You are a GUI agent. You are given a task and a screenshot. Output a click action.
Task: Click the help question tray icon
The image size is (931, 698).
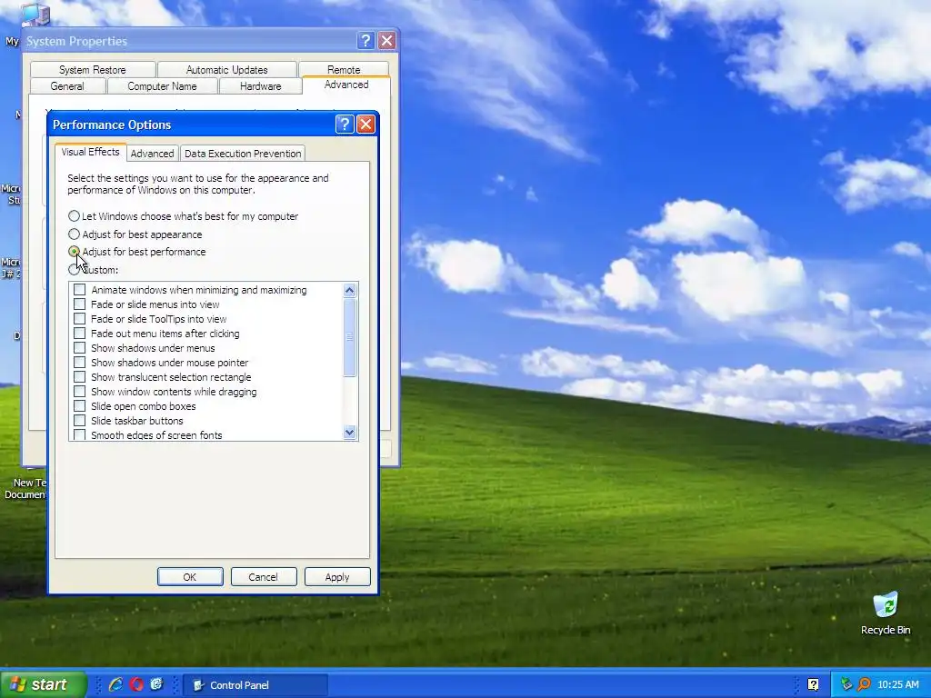(x=814, y=685)
